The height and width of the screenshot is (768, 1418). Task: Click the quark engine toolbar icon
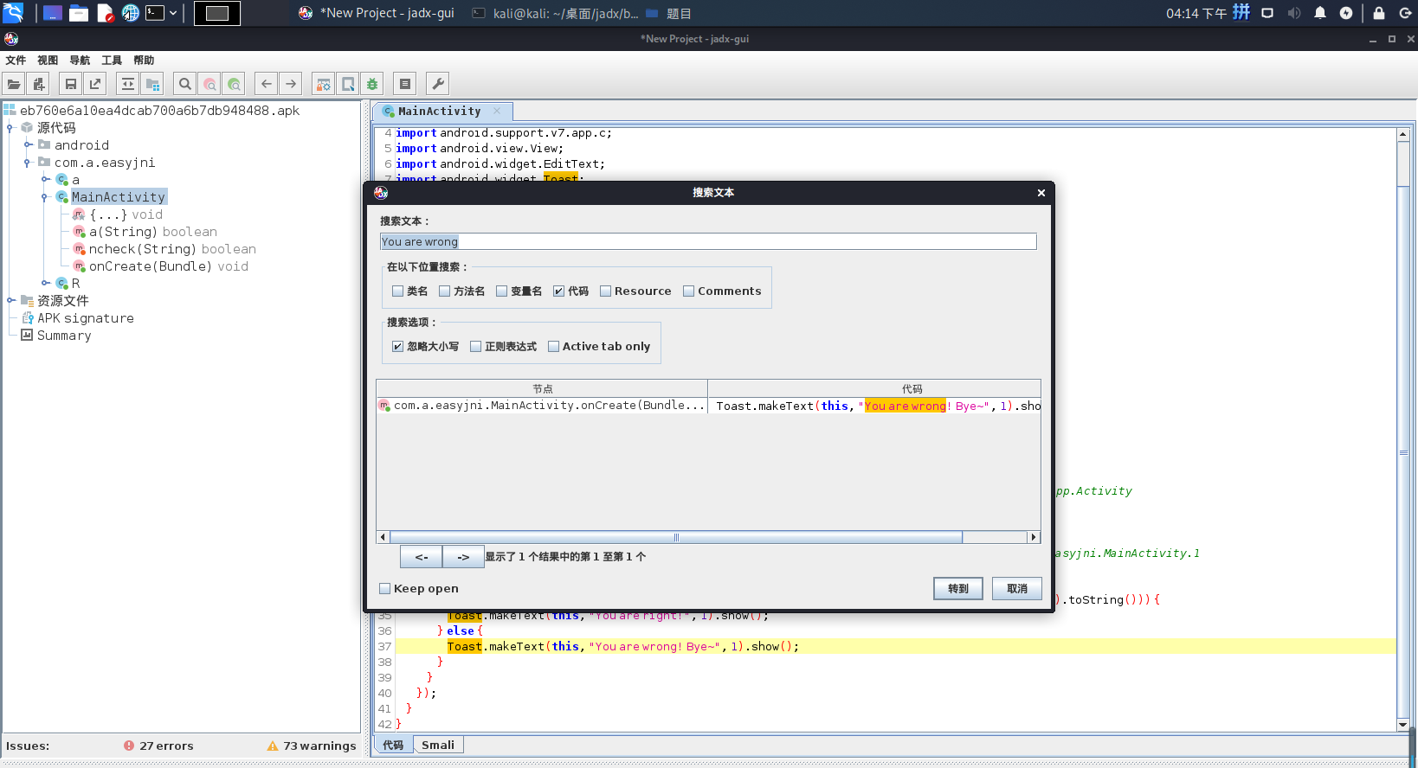(x=348, y=84)
